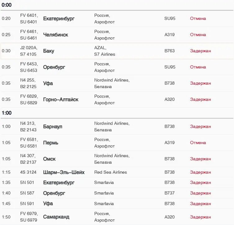Open the Екатеринбург flight at 0:20

click(x=117, y=19)
